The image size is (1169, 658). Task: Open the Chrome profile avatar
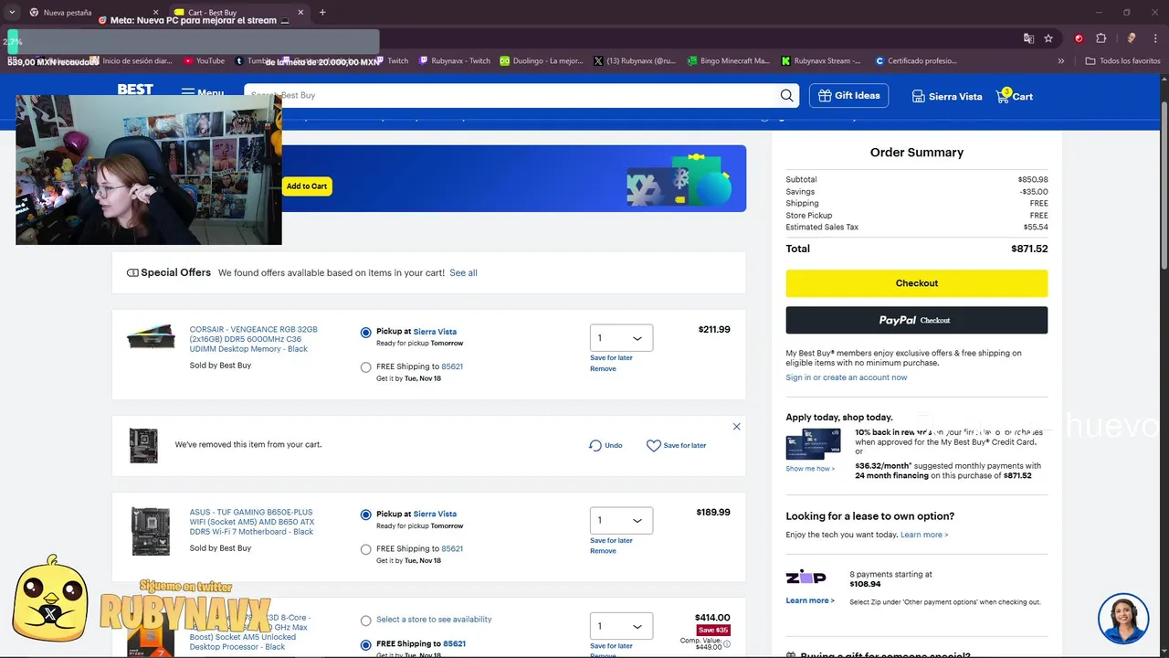pyautogui.click(x=1132, y=38)
